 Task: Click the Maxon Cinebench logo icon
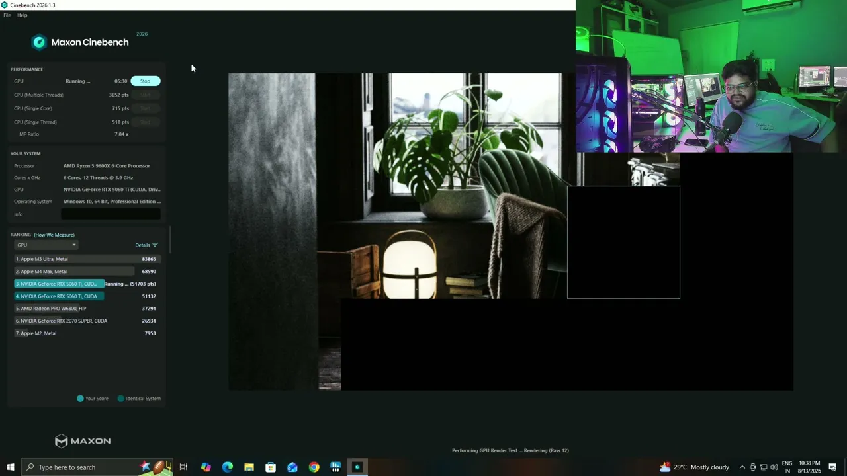coord(39,42)
